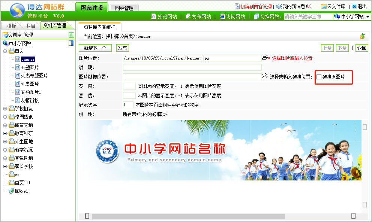Click the folder icon beside 图片位置 path

(265, 58)
